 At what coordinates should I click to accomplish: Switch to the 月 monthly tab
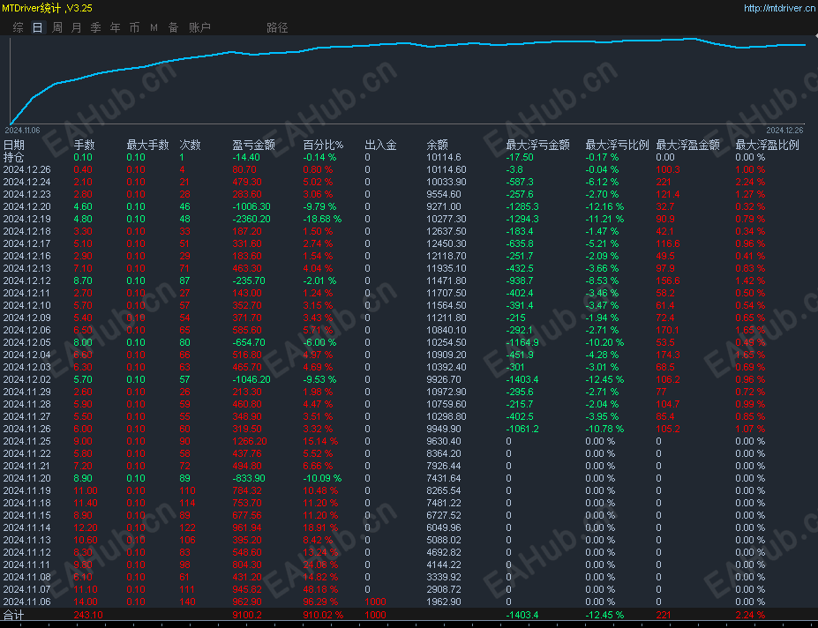pyautogui.click(x=77, y=27)
